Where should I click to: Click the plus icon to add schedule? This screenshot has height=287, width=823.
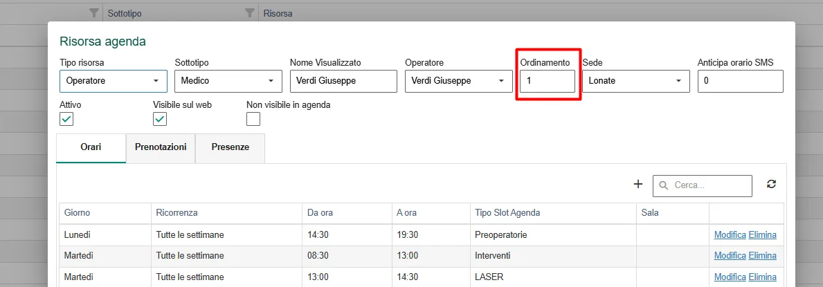[638, 184]
